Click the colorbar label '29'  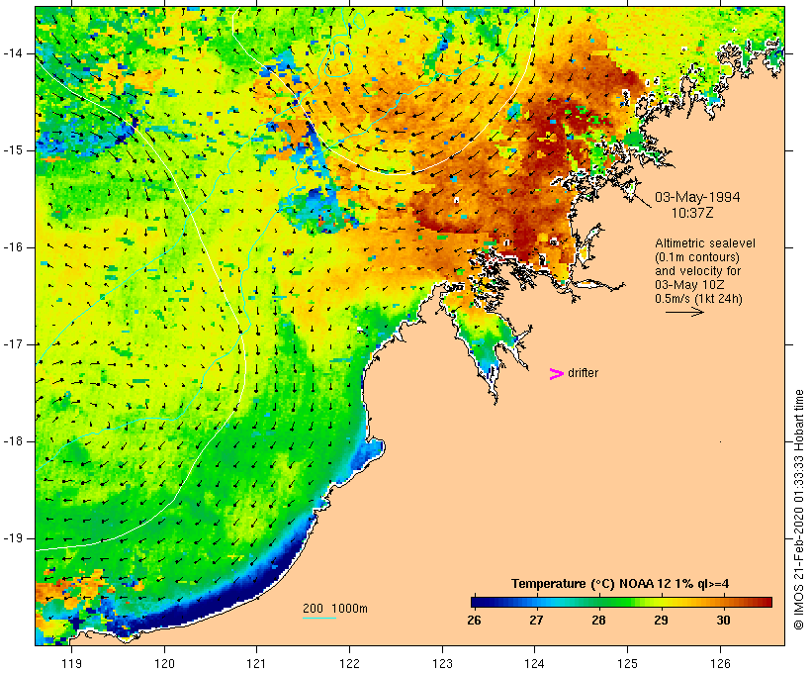click(x=661, y=621)
